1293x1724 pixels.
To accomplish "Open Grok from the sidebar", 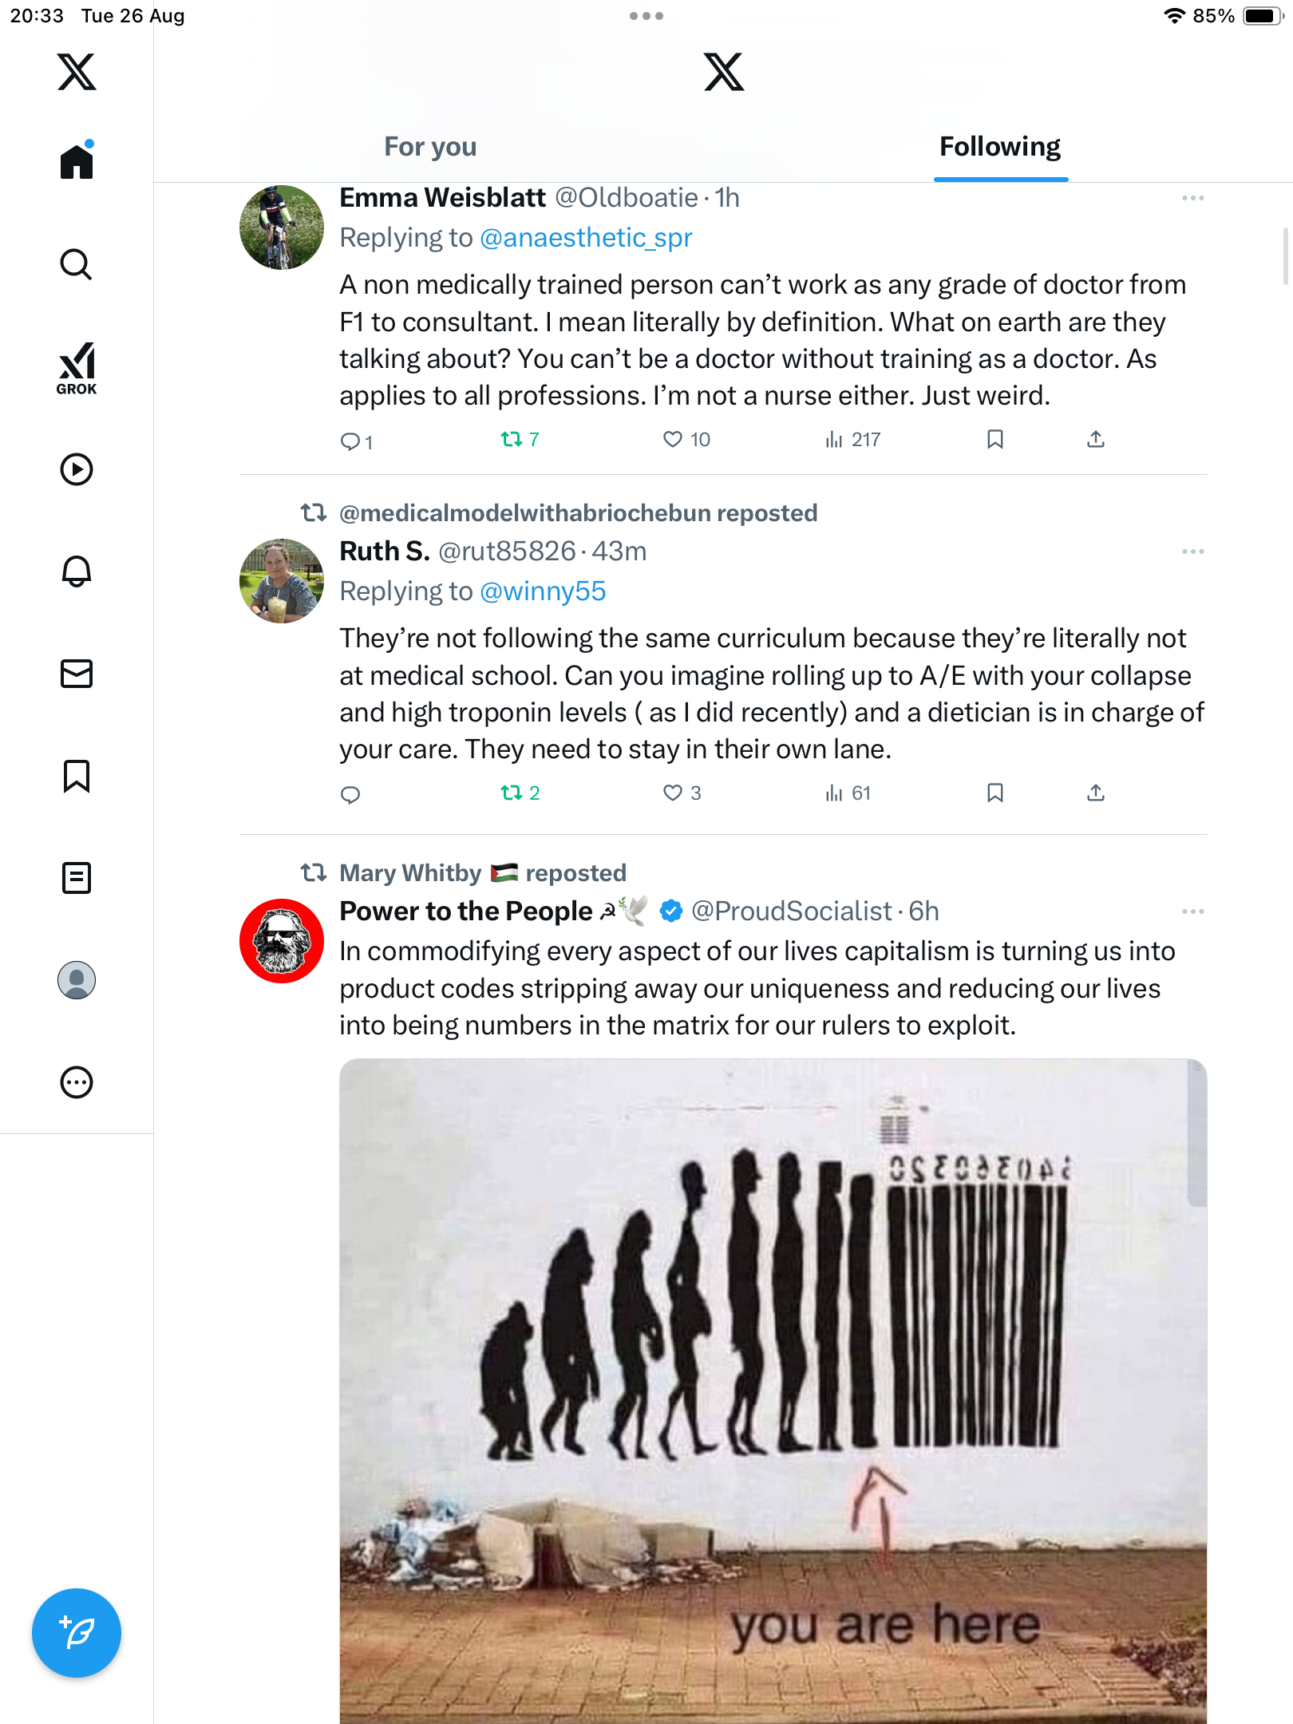I will [x=77, y=368].
